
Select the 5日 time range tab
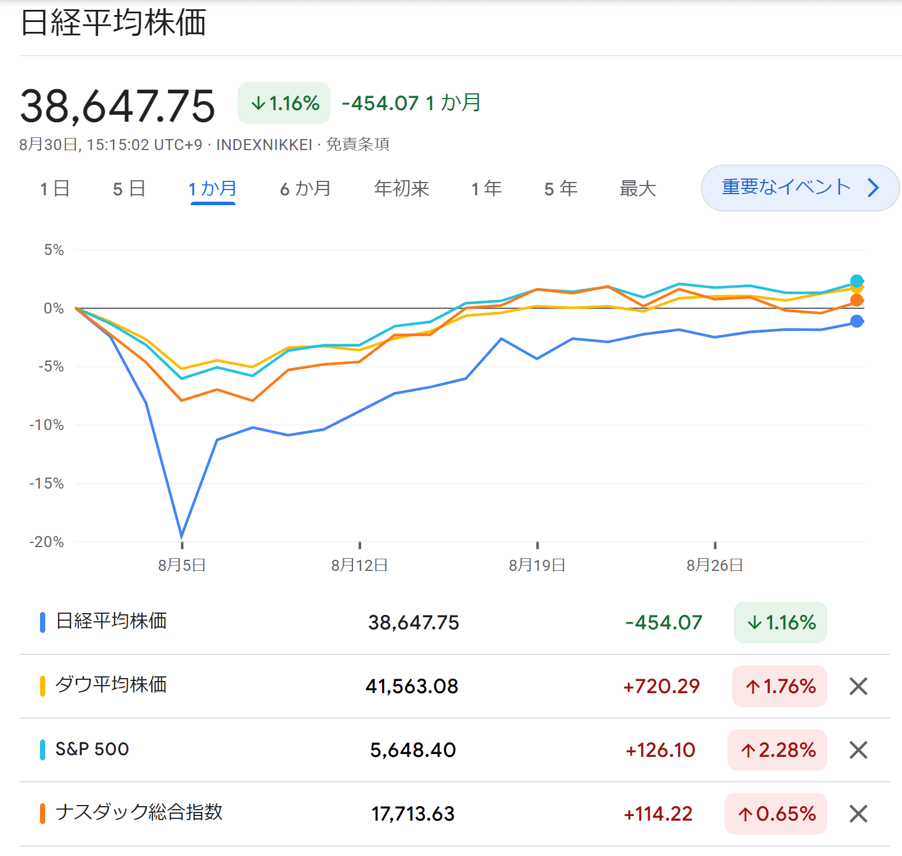pos(129,188)
